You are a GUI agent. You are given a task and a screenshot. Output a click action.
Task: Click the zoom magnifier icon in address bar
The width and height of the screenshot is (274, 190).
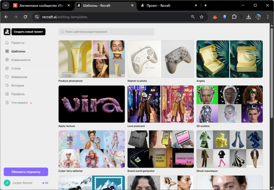coord(193,17)
